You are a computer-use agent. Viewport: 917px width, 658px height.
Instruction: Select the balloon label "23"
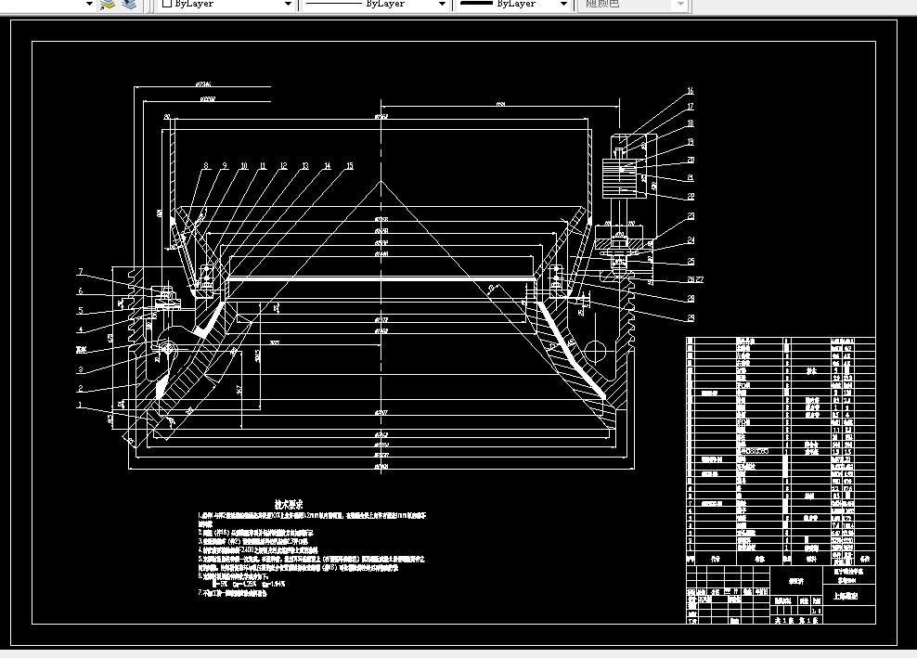691,216
